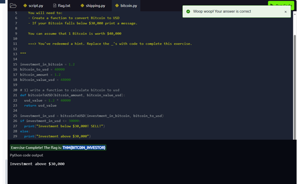The width and height of the screenshot is (297, 184).
Task: Click 'Create a function to convert Bitcoin' line
Action: 74,18
